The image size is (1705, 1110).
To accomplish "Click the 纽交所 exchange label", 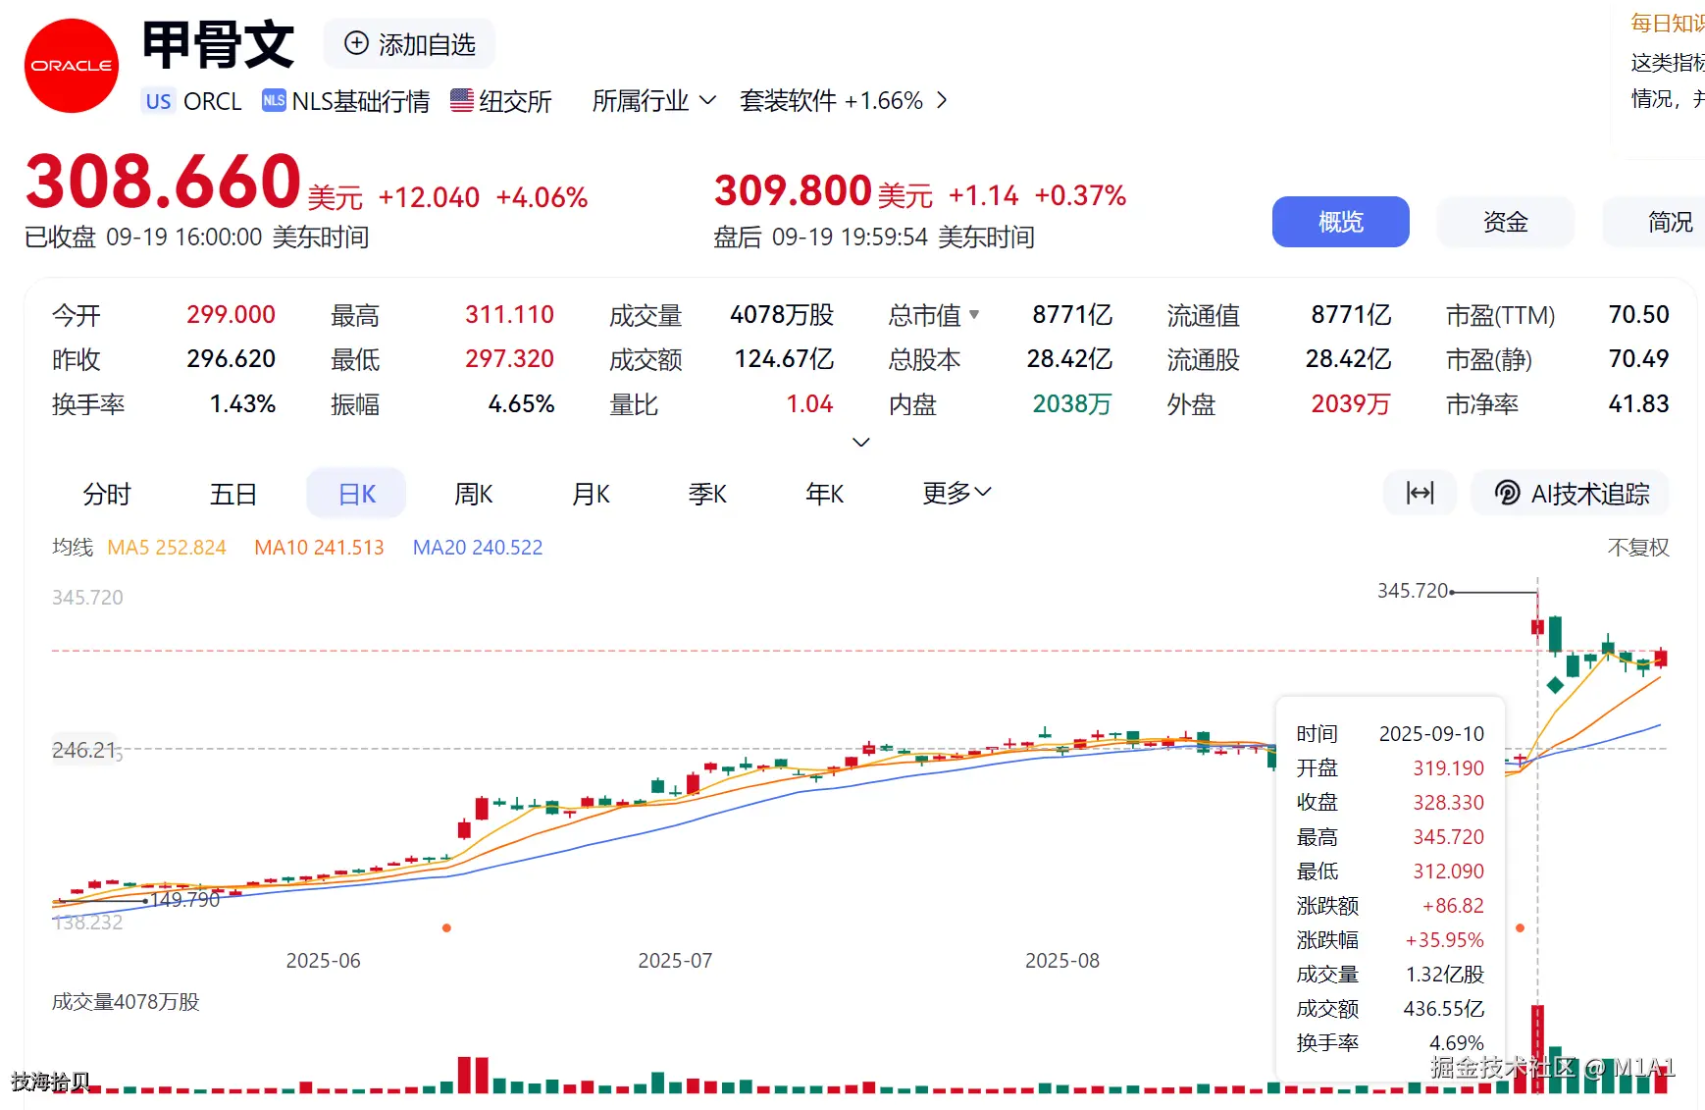I will (x=515, y=101).
